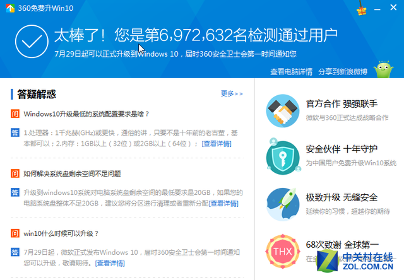This screenshot has height=280, width=404.
Task: Open 查看详情 link for disk space answer
Action: [x=223, y=203]
